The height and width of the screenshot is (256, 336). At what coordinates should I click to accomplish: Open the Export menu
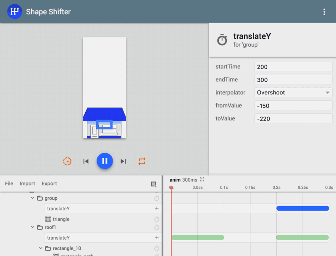pyautogui.click(x=49, y=183)
